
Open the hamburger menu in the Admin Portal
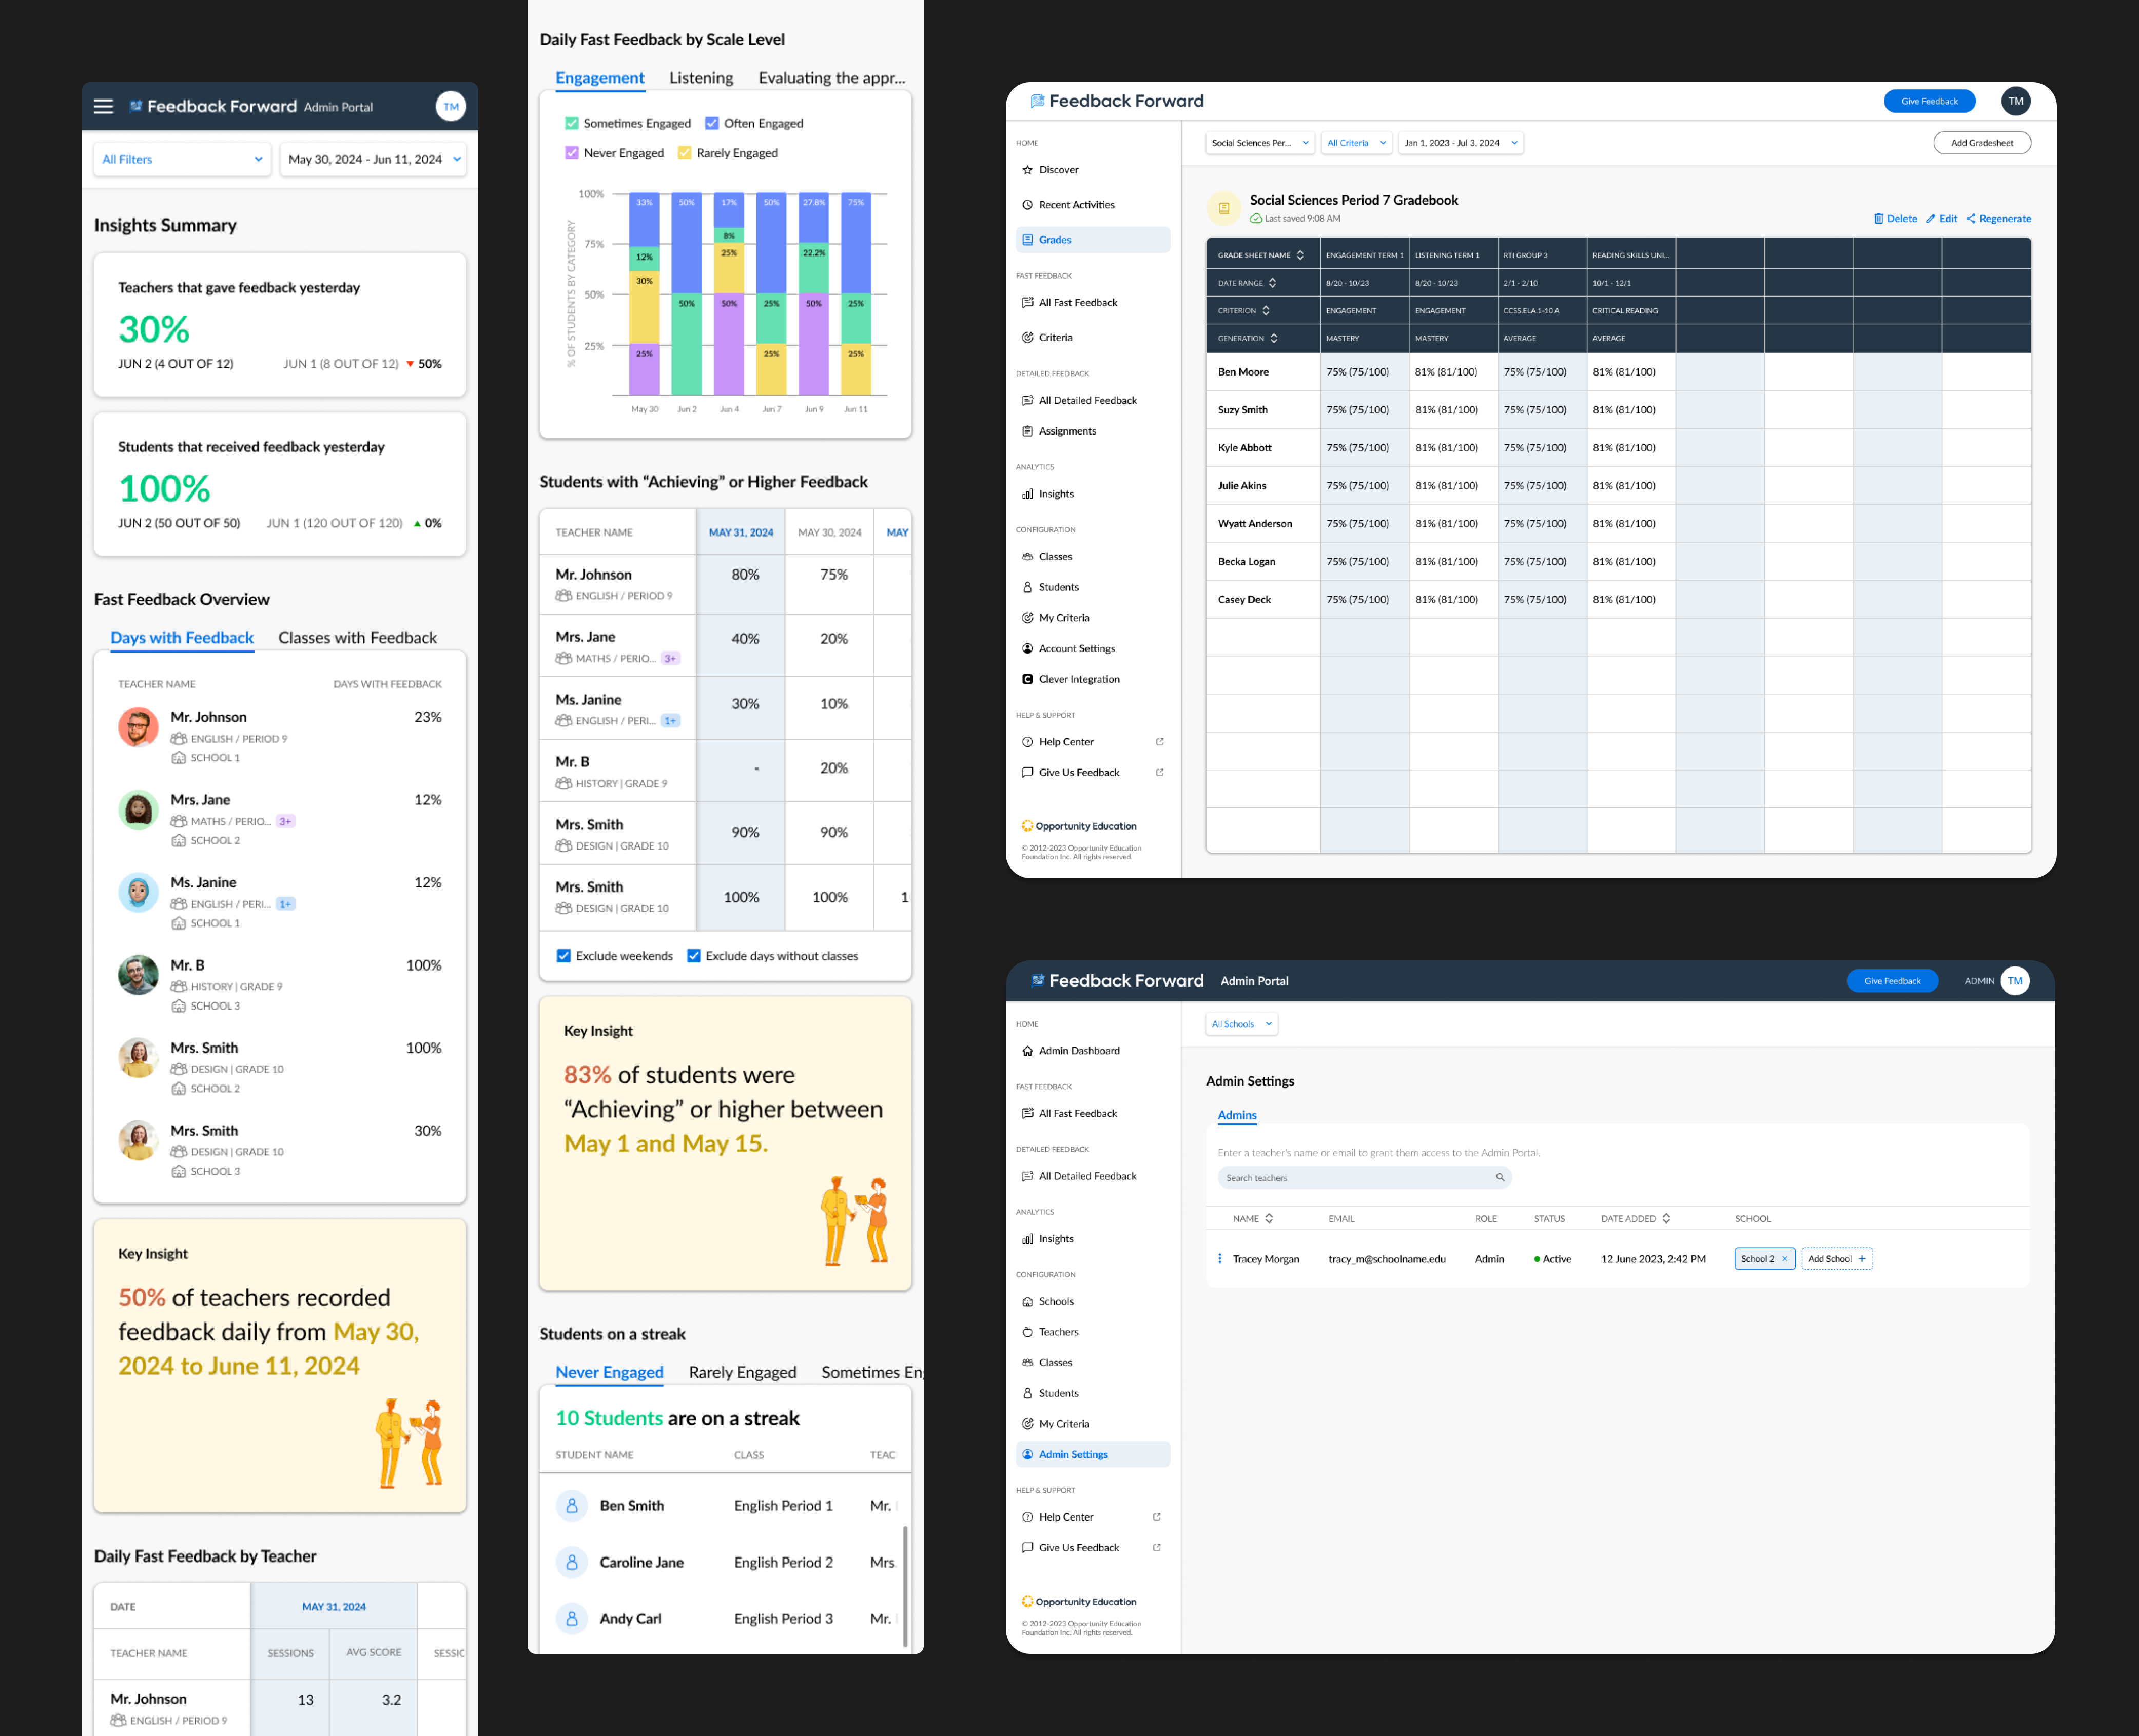pos(103,106)
